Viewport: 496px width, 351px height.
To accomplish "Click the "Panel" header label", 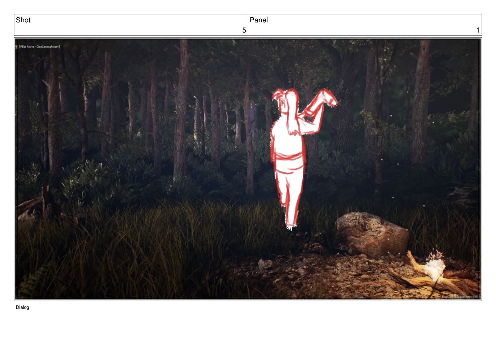I will [259, 20].
